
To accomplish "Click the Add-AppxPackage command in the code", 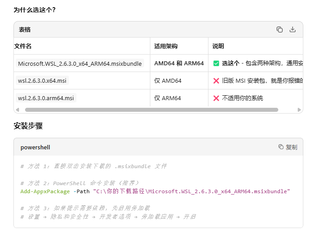I will tap(45, 191).
